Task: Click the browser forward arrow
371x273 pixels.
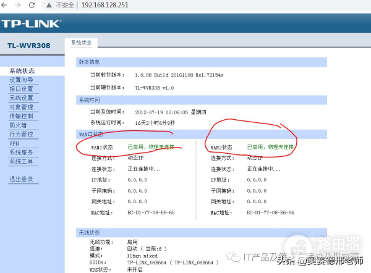Action: (x=18, y=5)
